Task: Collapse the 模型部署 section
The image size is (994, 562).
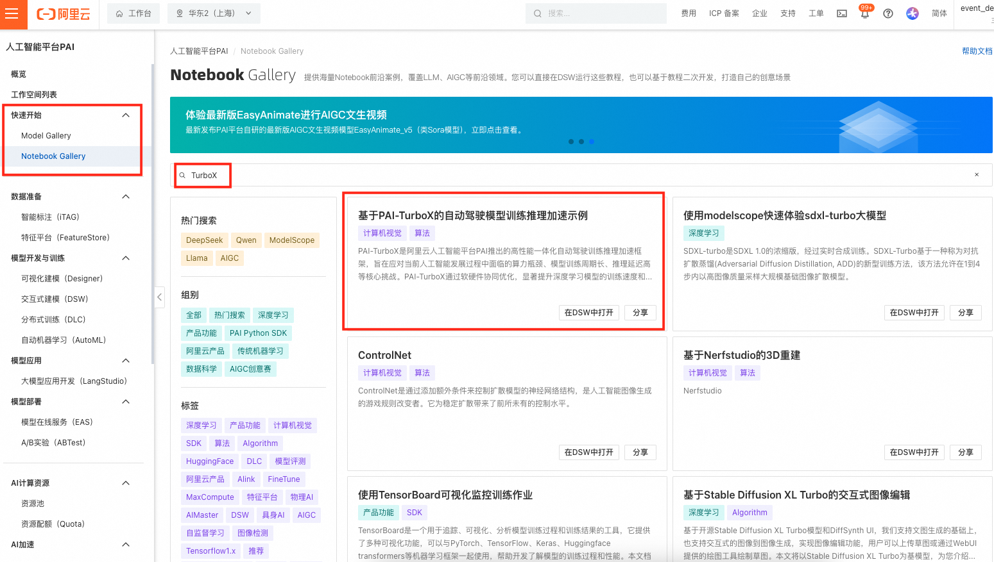Action: click(x=126, y=402)
